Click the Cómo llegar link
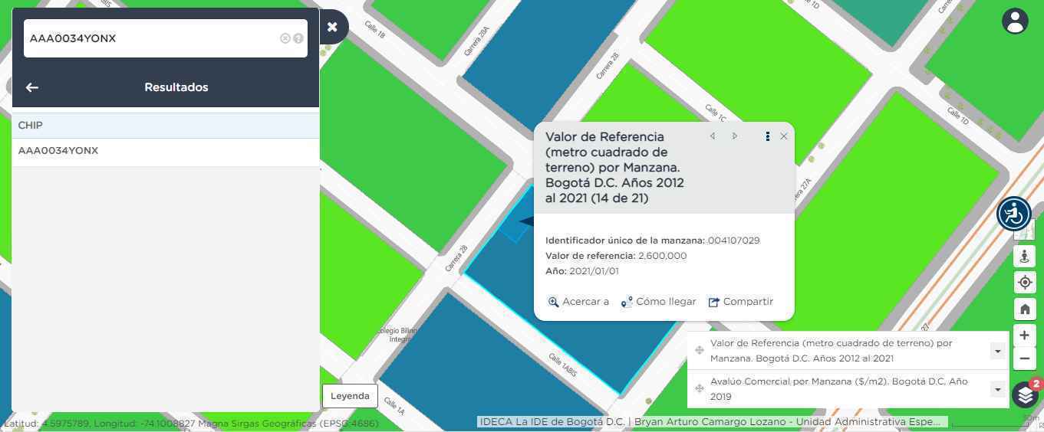Screen dimensions: 1044x432 tap(658, 302)
